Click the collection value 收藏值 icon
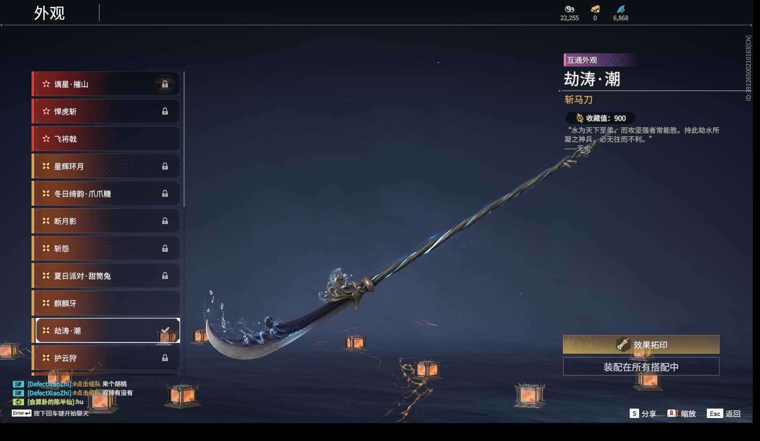This screenshot has width=760, height=441. (580, 118)
